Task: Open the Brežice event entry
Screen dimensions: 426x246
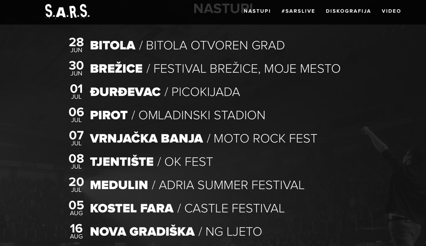Action: click(x=116, y=69)
